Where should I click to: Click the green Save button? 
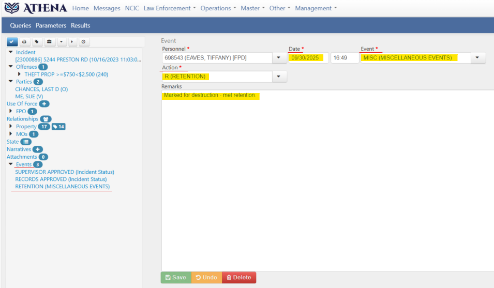coord(175,278)
